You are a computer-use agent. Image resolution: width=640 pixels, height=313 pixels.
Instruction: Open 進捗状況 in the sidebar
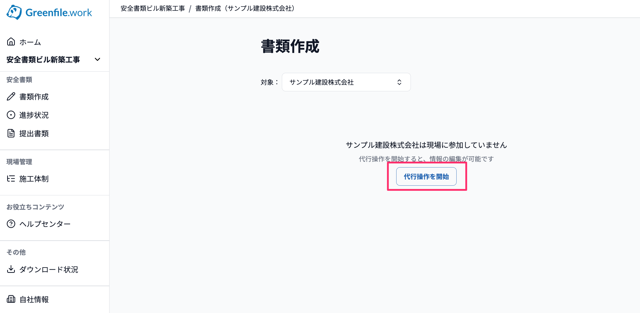pos(34,115)
